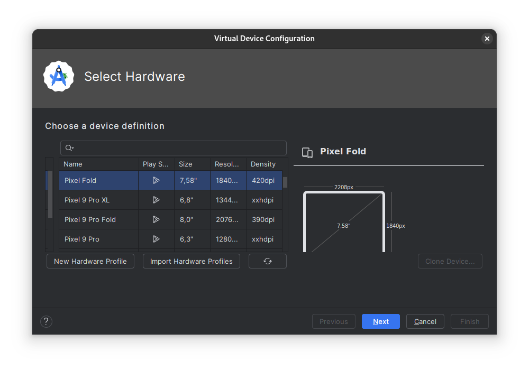Click the device icon beside Pixel Fold heading
Image resolution: width=529 pixels, height=370 pixels.
click(307, 152)
